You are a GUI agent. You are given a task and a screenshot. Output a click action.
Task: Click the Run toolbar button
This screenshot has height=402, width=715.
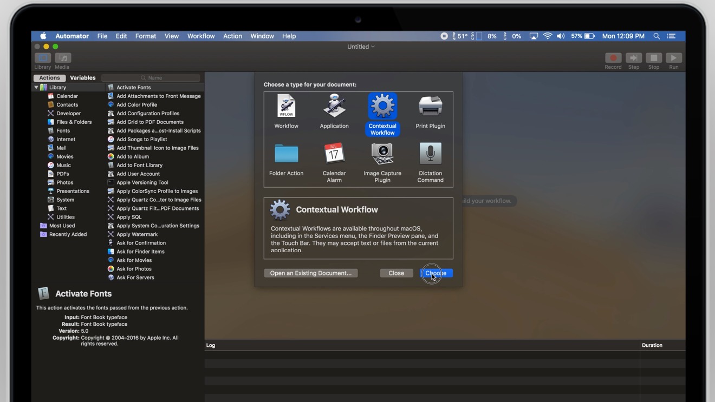pos(674,58)
